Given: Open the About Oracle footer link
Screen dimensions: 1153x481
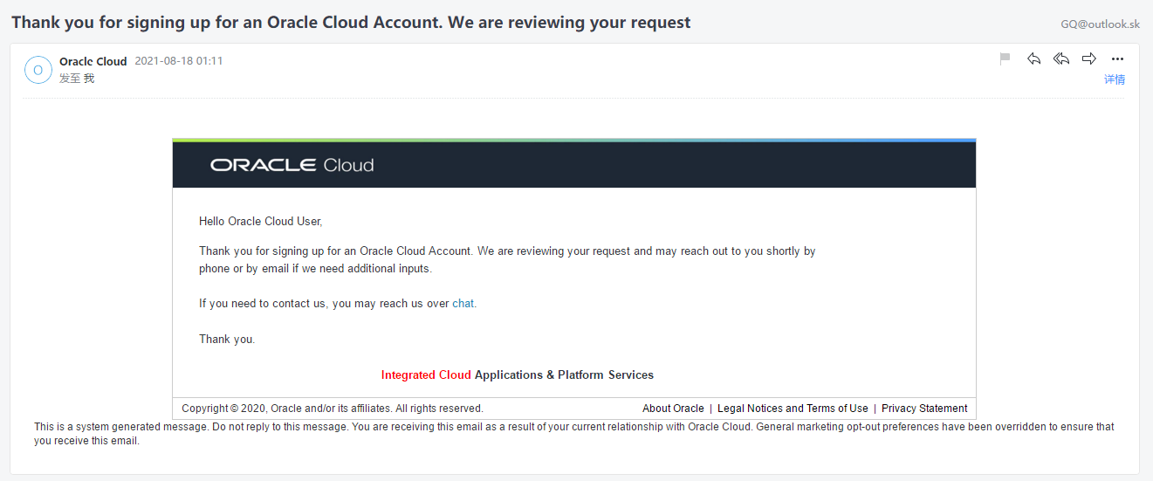Looking at the screenshot, I should (673, 409).
